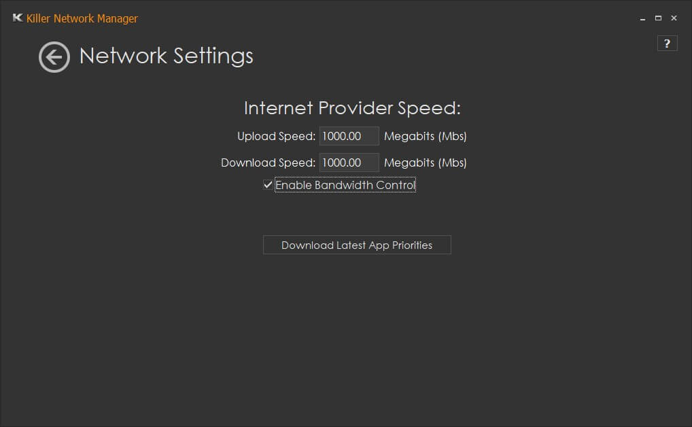Viewport: 692px width, 427px height.
Task: Click the Network Settings page heading
Action: pos(167,56)
